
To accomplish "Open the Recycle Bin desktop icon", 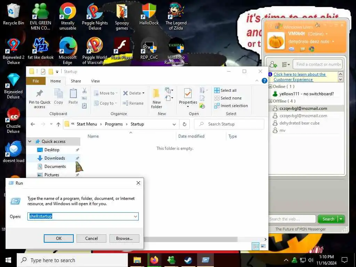I will coord(14,14).
